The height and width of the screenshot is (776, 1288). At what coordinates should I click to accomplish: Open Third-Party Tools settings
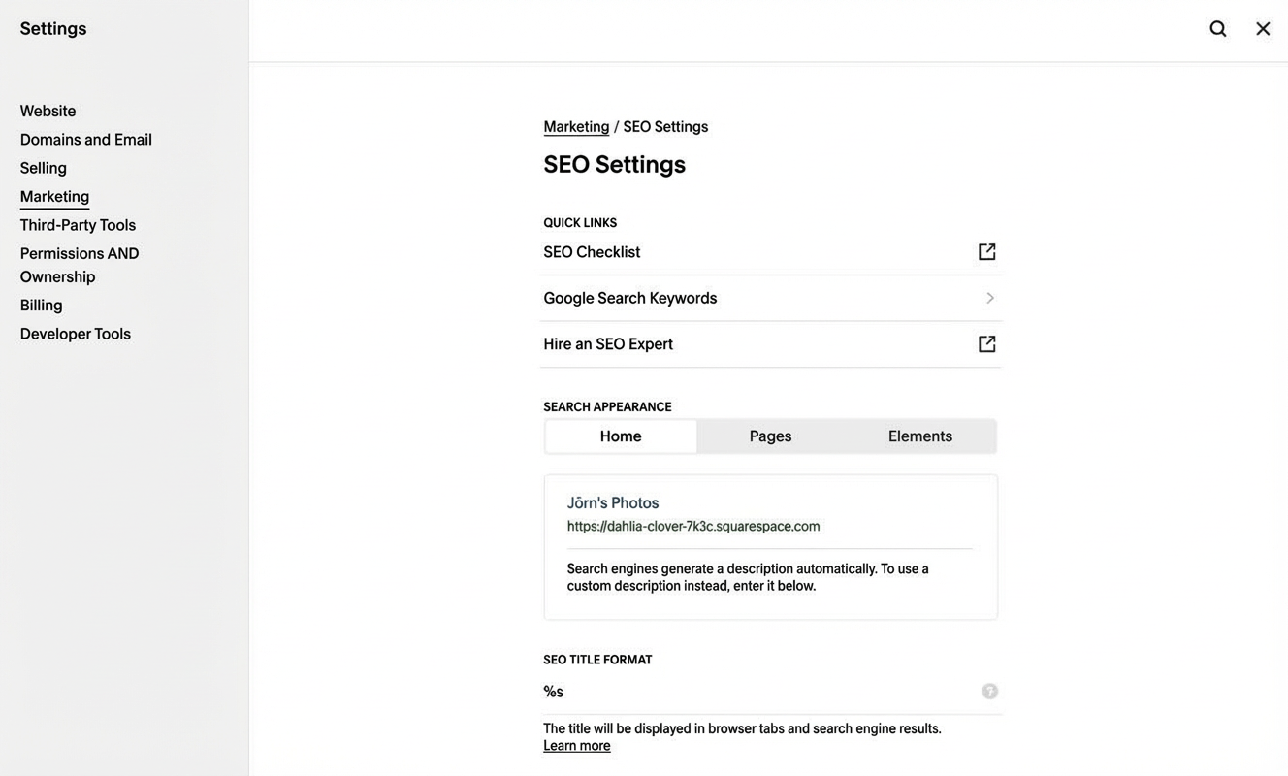tap(78, 223)
